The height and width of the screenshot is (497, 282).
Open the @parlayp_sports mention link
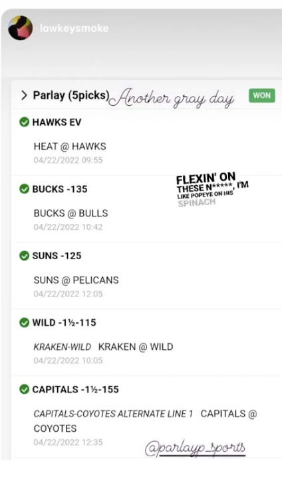[x=196, y=448]
